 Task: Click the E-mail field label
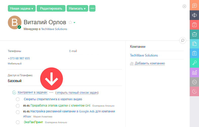(73, 51)
